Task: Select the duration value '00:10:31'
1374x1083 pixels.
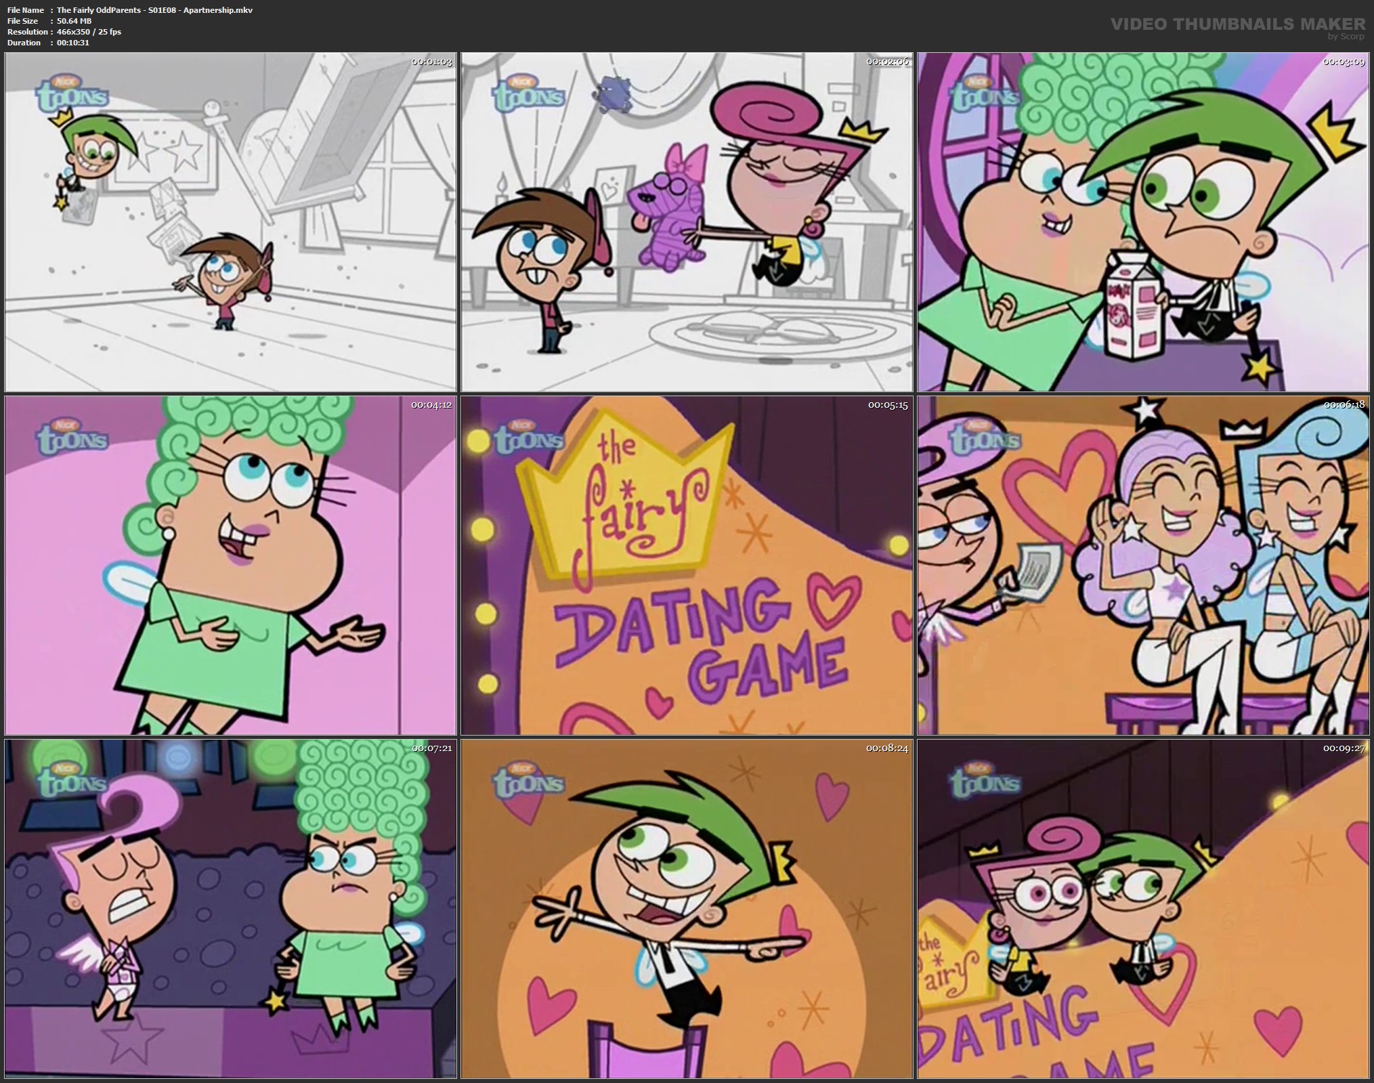Action: (72, 43)
